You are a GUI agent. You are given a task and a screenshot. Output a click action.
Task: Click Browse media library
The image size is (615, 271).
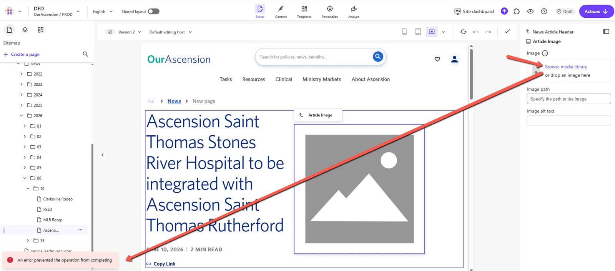coord(566,67)
